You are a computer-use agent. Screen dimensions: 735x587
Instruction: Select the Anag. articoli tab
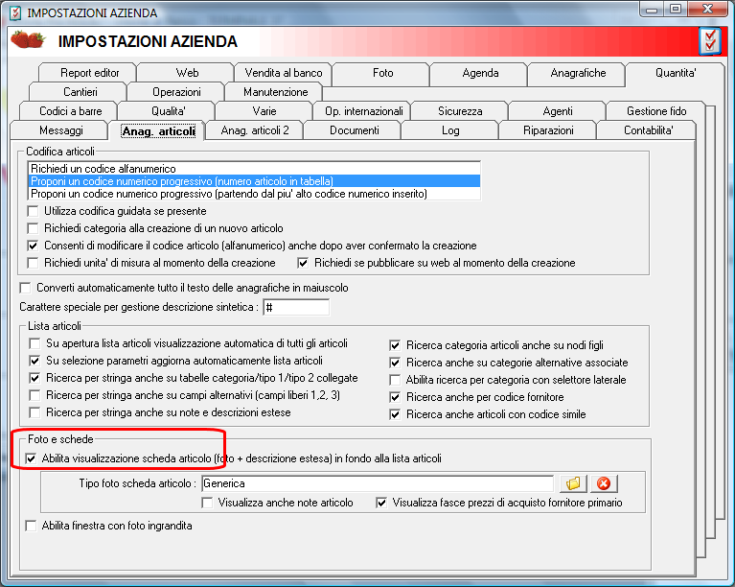(x=158, y=130)
